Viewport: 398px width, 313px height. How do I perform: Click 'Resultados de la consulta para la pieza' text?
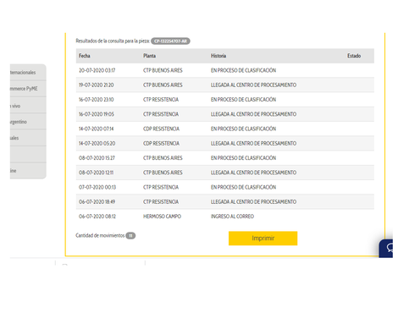113,41
